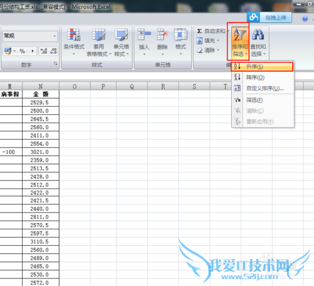This screenshot has width=314, height=286.
Task: Expand accounting format dropdown arrow
Action: click(14, 51)
